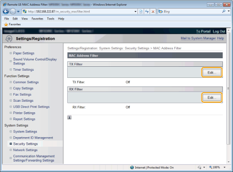Open Network Settings in sidebar

coord(25,150)
